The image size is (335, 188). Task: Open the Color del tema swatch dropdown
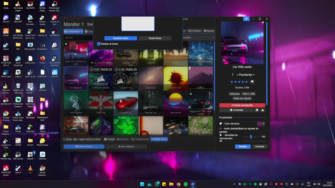click(x=261, y=124)
